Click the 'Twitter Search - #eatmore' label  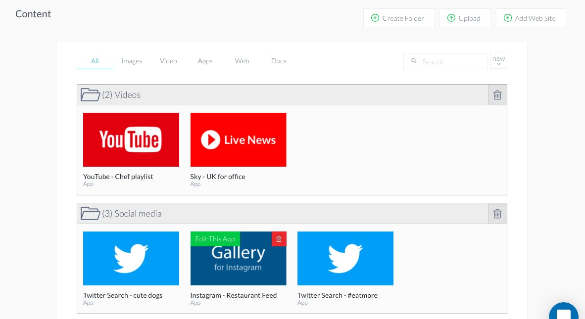337,295
